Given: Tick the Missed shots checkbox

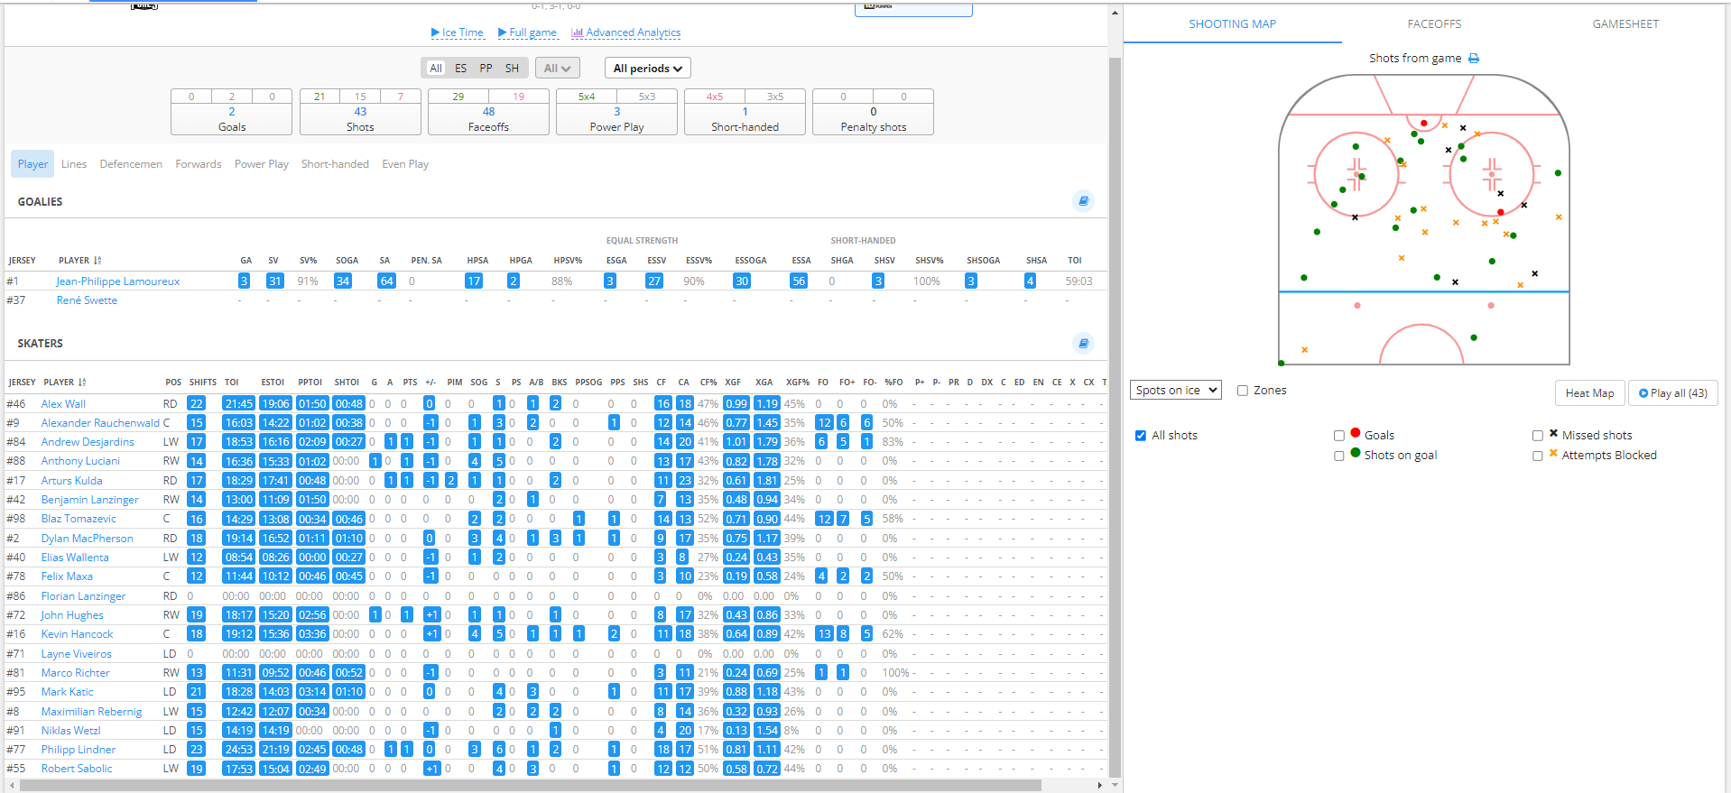Looking at the screenshot, I should (x=1538, y=436).
